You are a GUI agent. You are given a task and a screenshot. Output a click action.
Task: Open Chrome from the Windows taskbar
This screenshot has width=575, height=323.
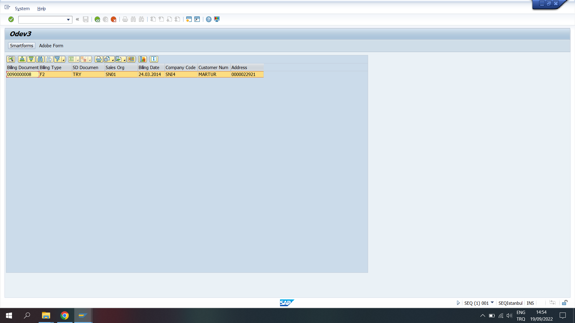click(64, 316)
